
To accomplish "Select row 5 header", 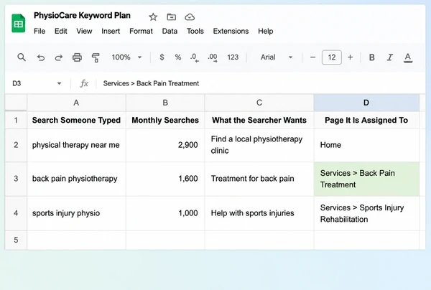I will click(x=16, y=240).
